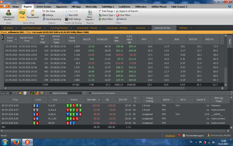Toggle Marked hands checkbox

51,93
